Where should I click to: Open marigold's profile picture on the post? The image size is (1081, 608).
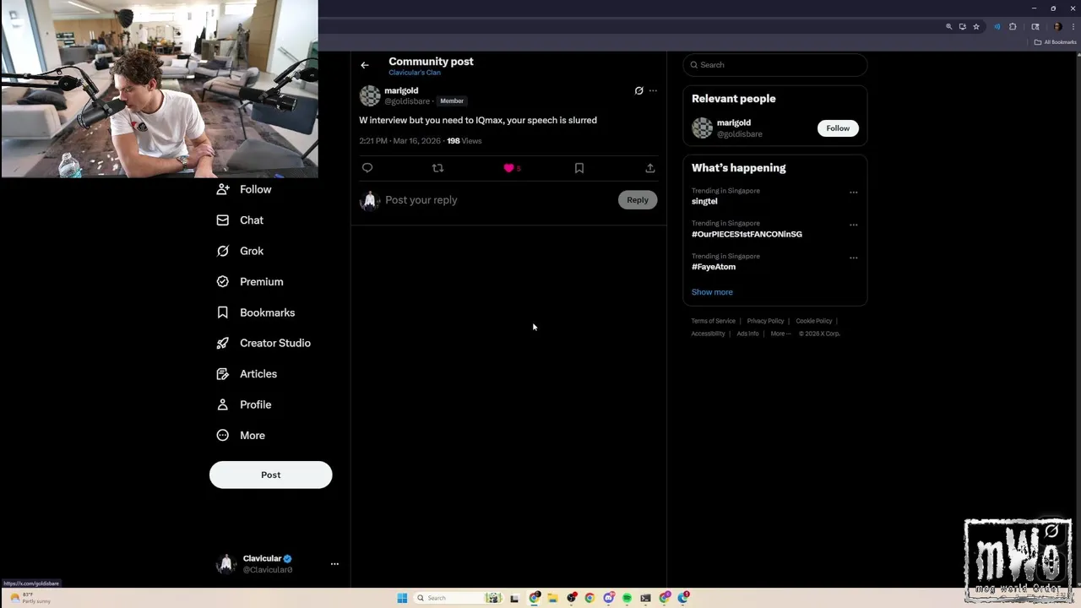370,95
